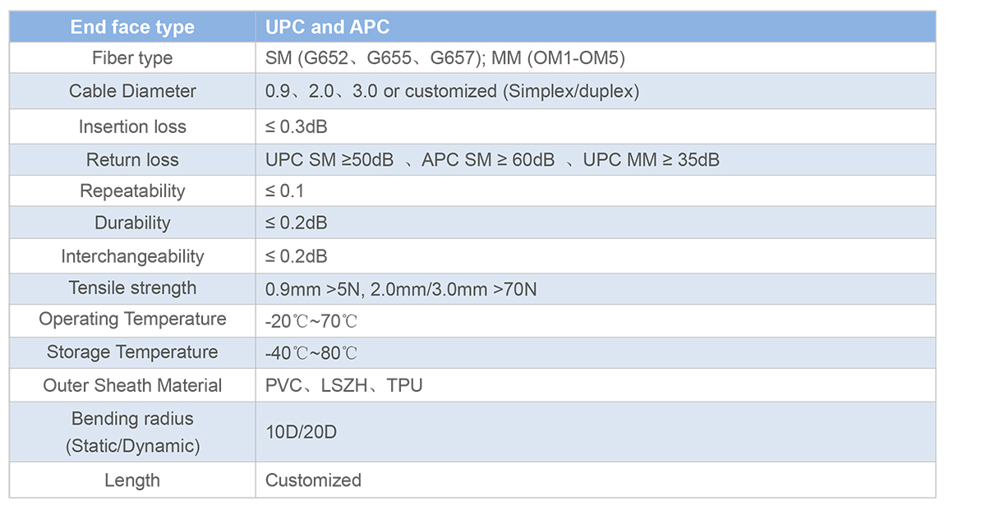The image size is (986, 510).
Task: Click the 'End face type' header cell
Action: click(132, 26)
